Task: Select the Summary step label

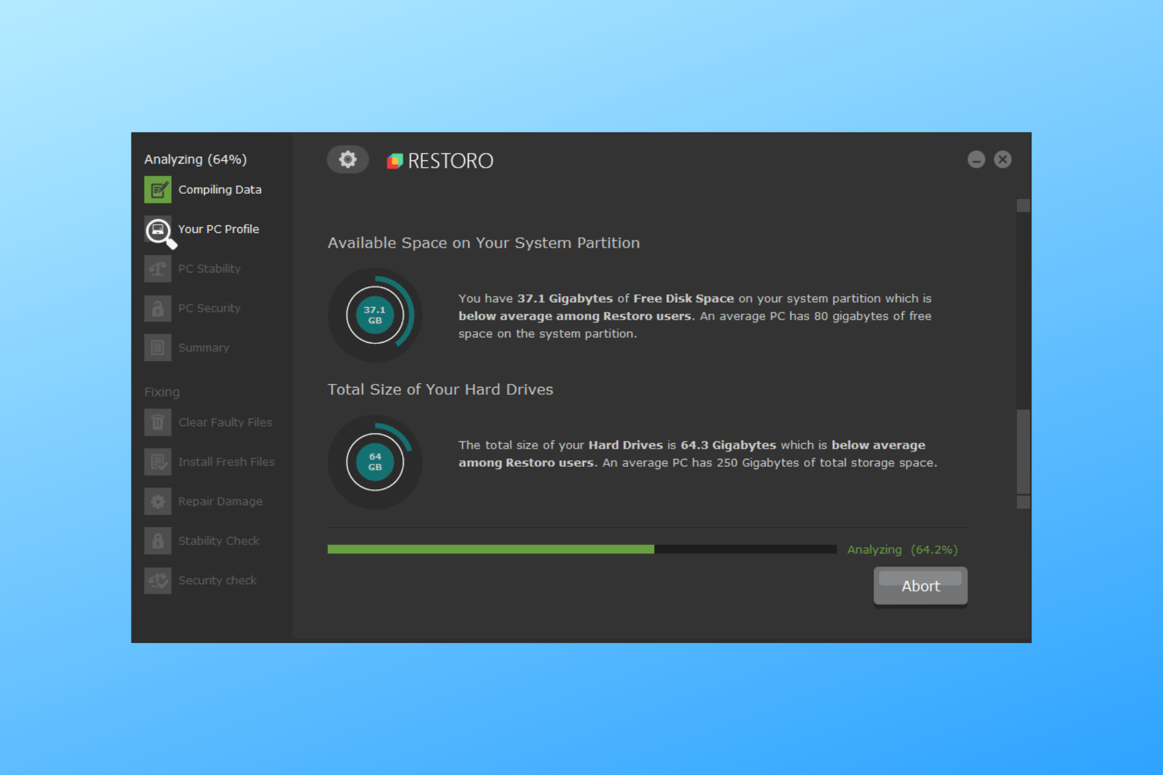Action: [204, 348]
